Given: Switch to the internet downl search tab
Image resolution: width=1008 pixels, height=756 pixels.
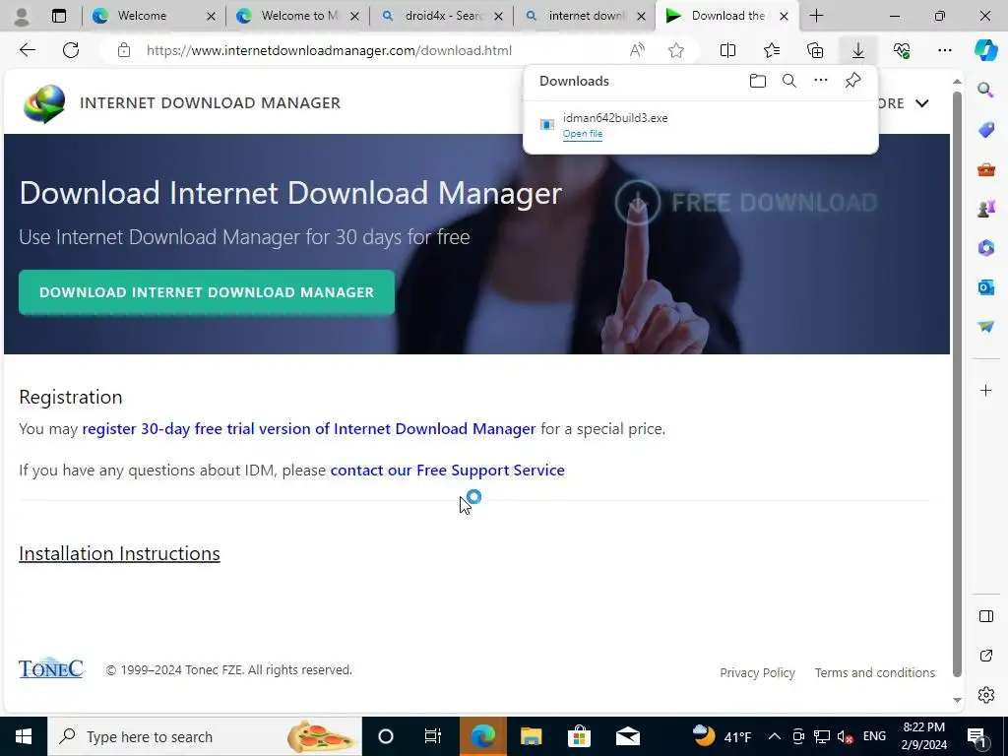Looking at the screenshot, I should click(x=585, y=16).
